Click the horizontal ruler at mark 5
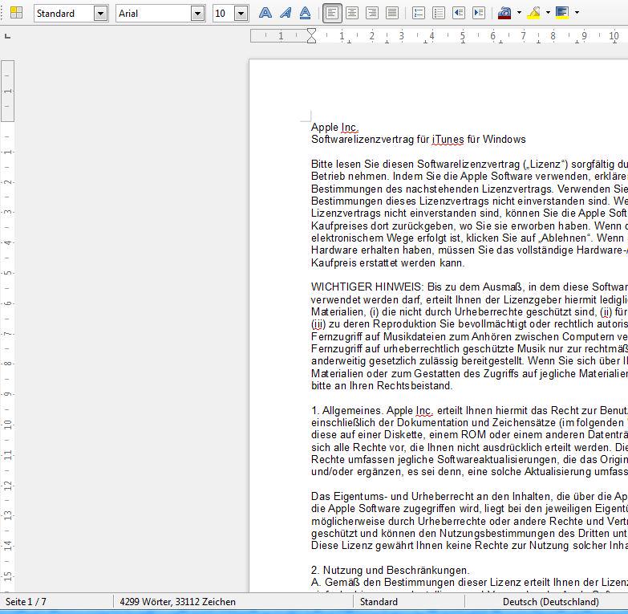The image size is (628, 614). (463, 36)
